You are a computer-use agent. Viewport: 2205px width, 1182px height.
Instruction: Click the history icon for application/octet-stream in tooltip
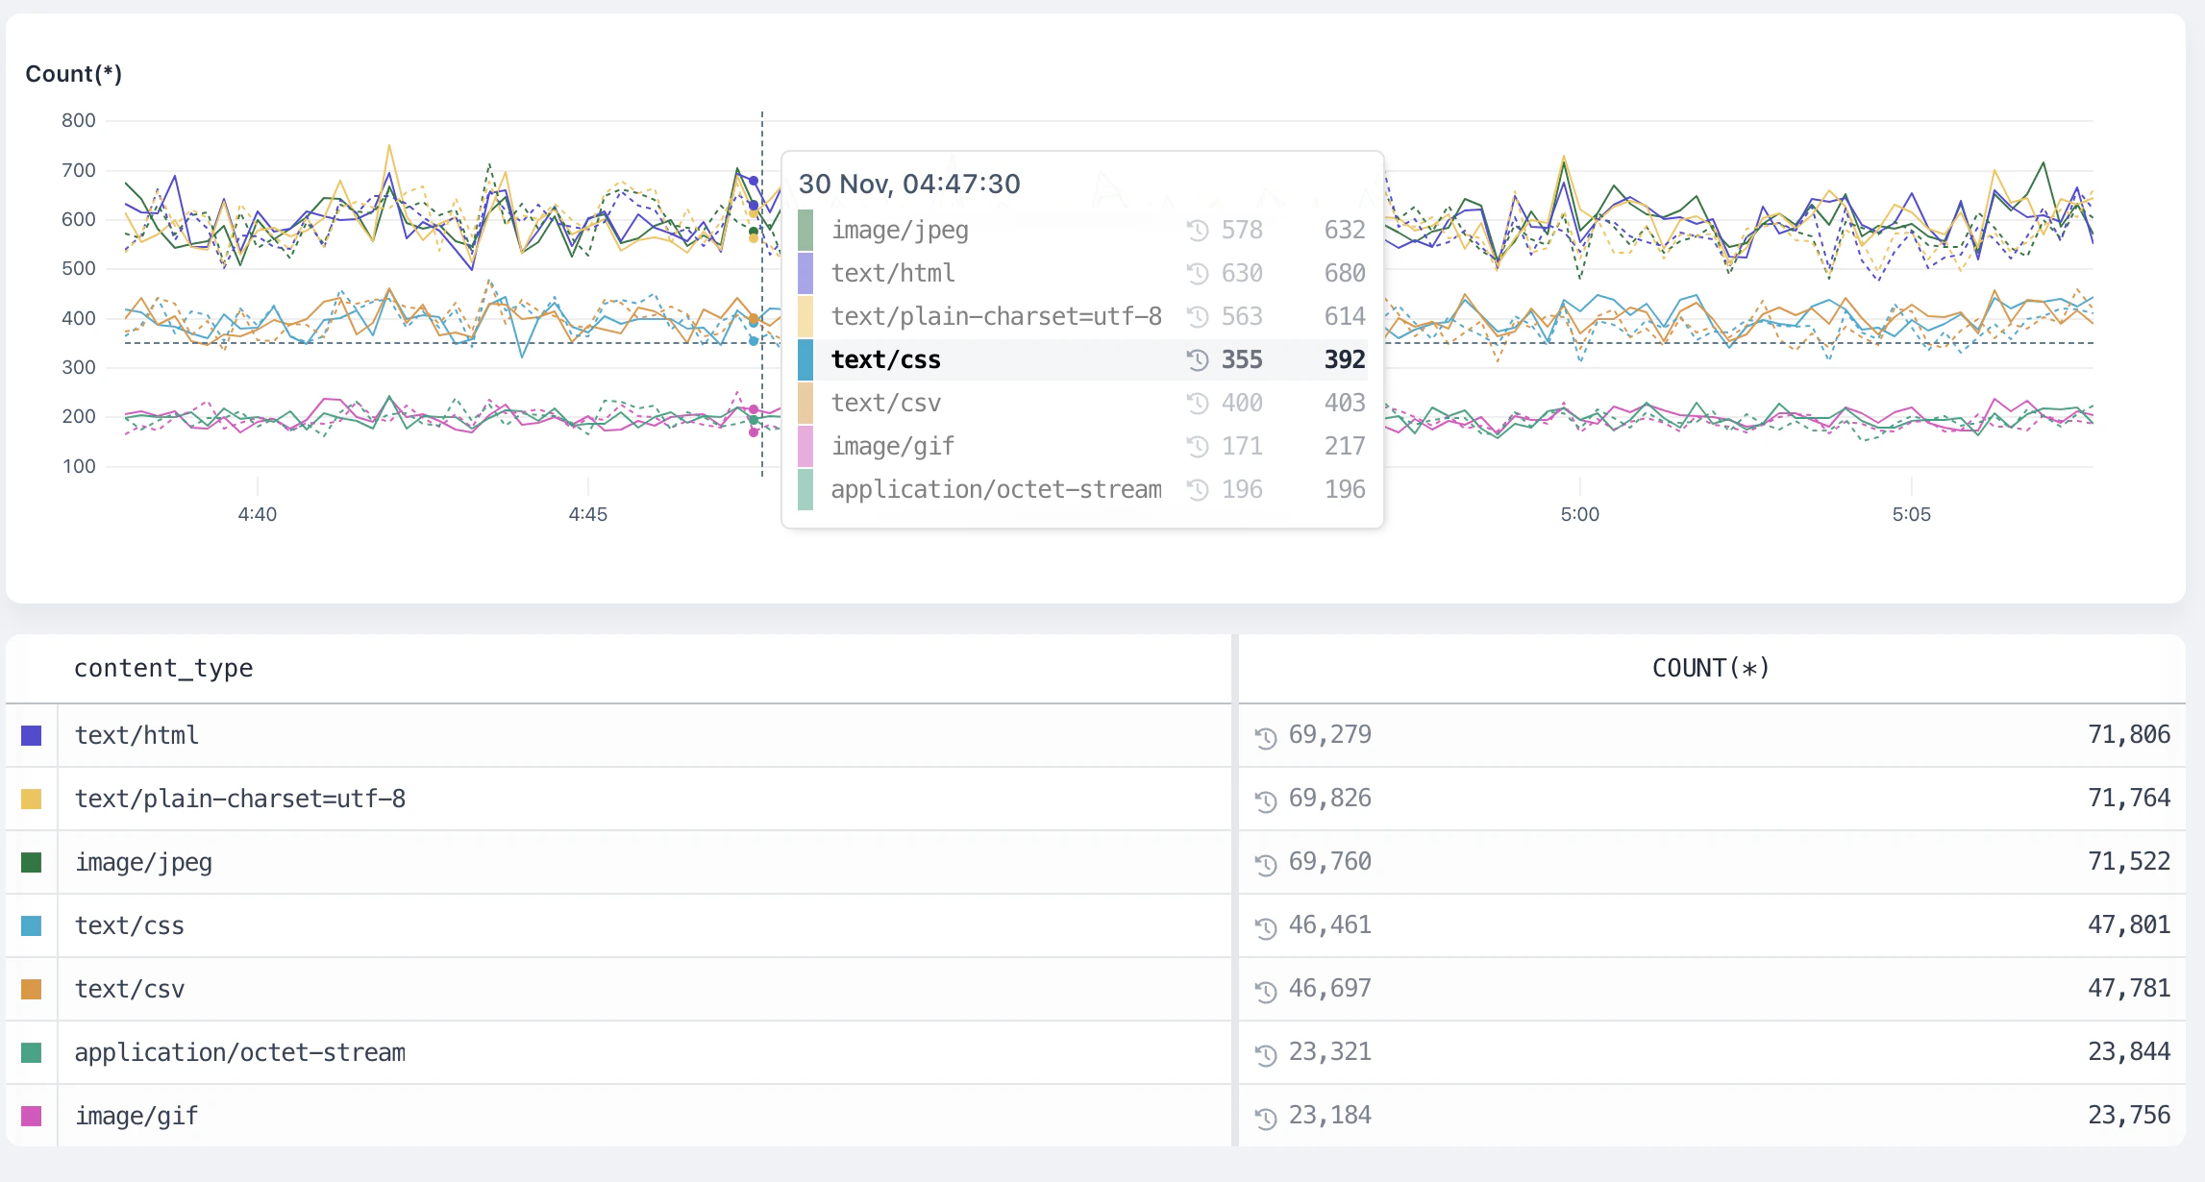(1197, 488)
